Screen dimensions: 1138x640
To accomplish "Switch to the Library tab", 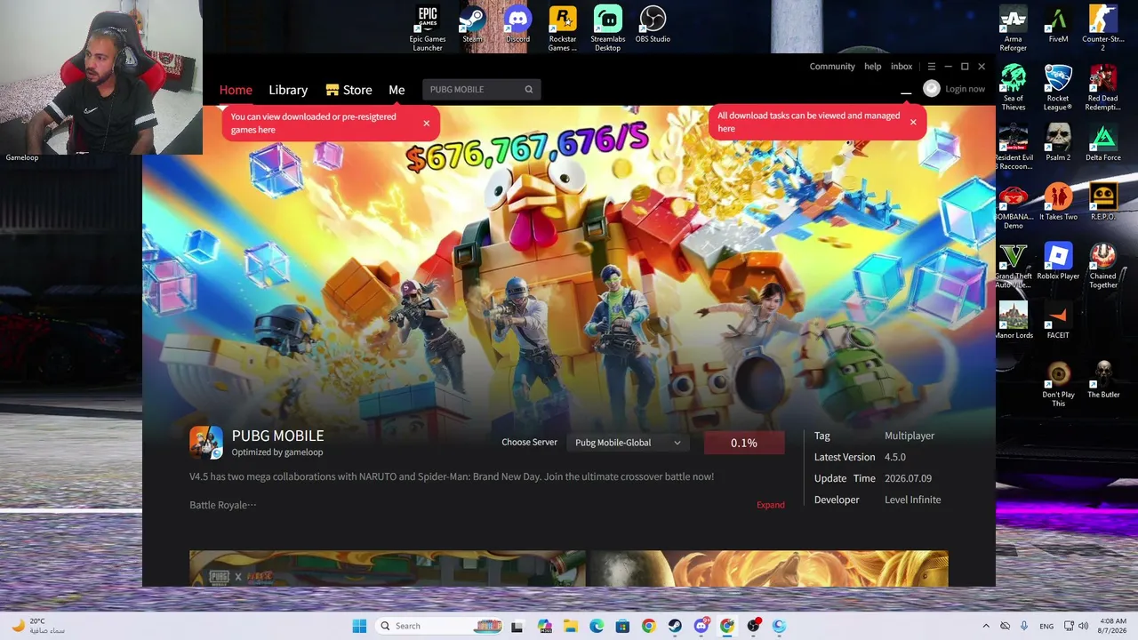I will (x=288, y=90).
